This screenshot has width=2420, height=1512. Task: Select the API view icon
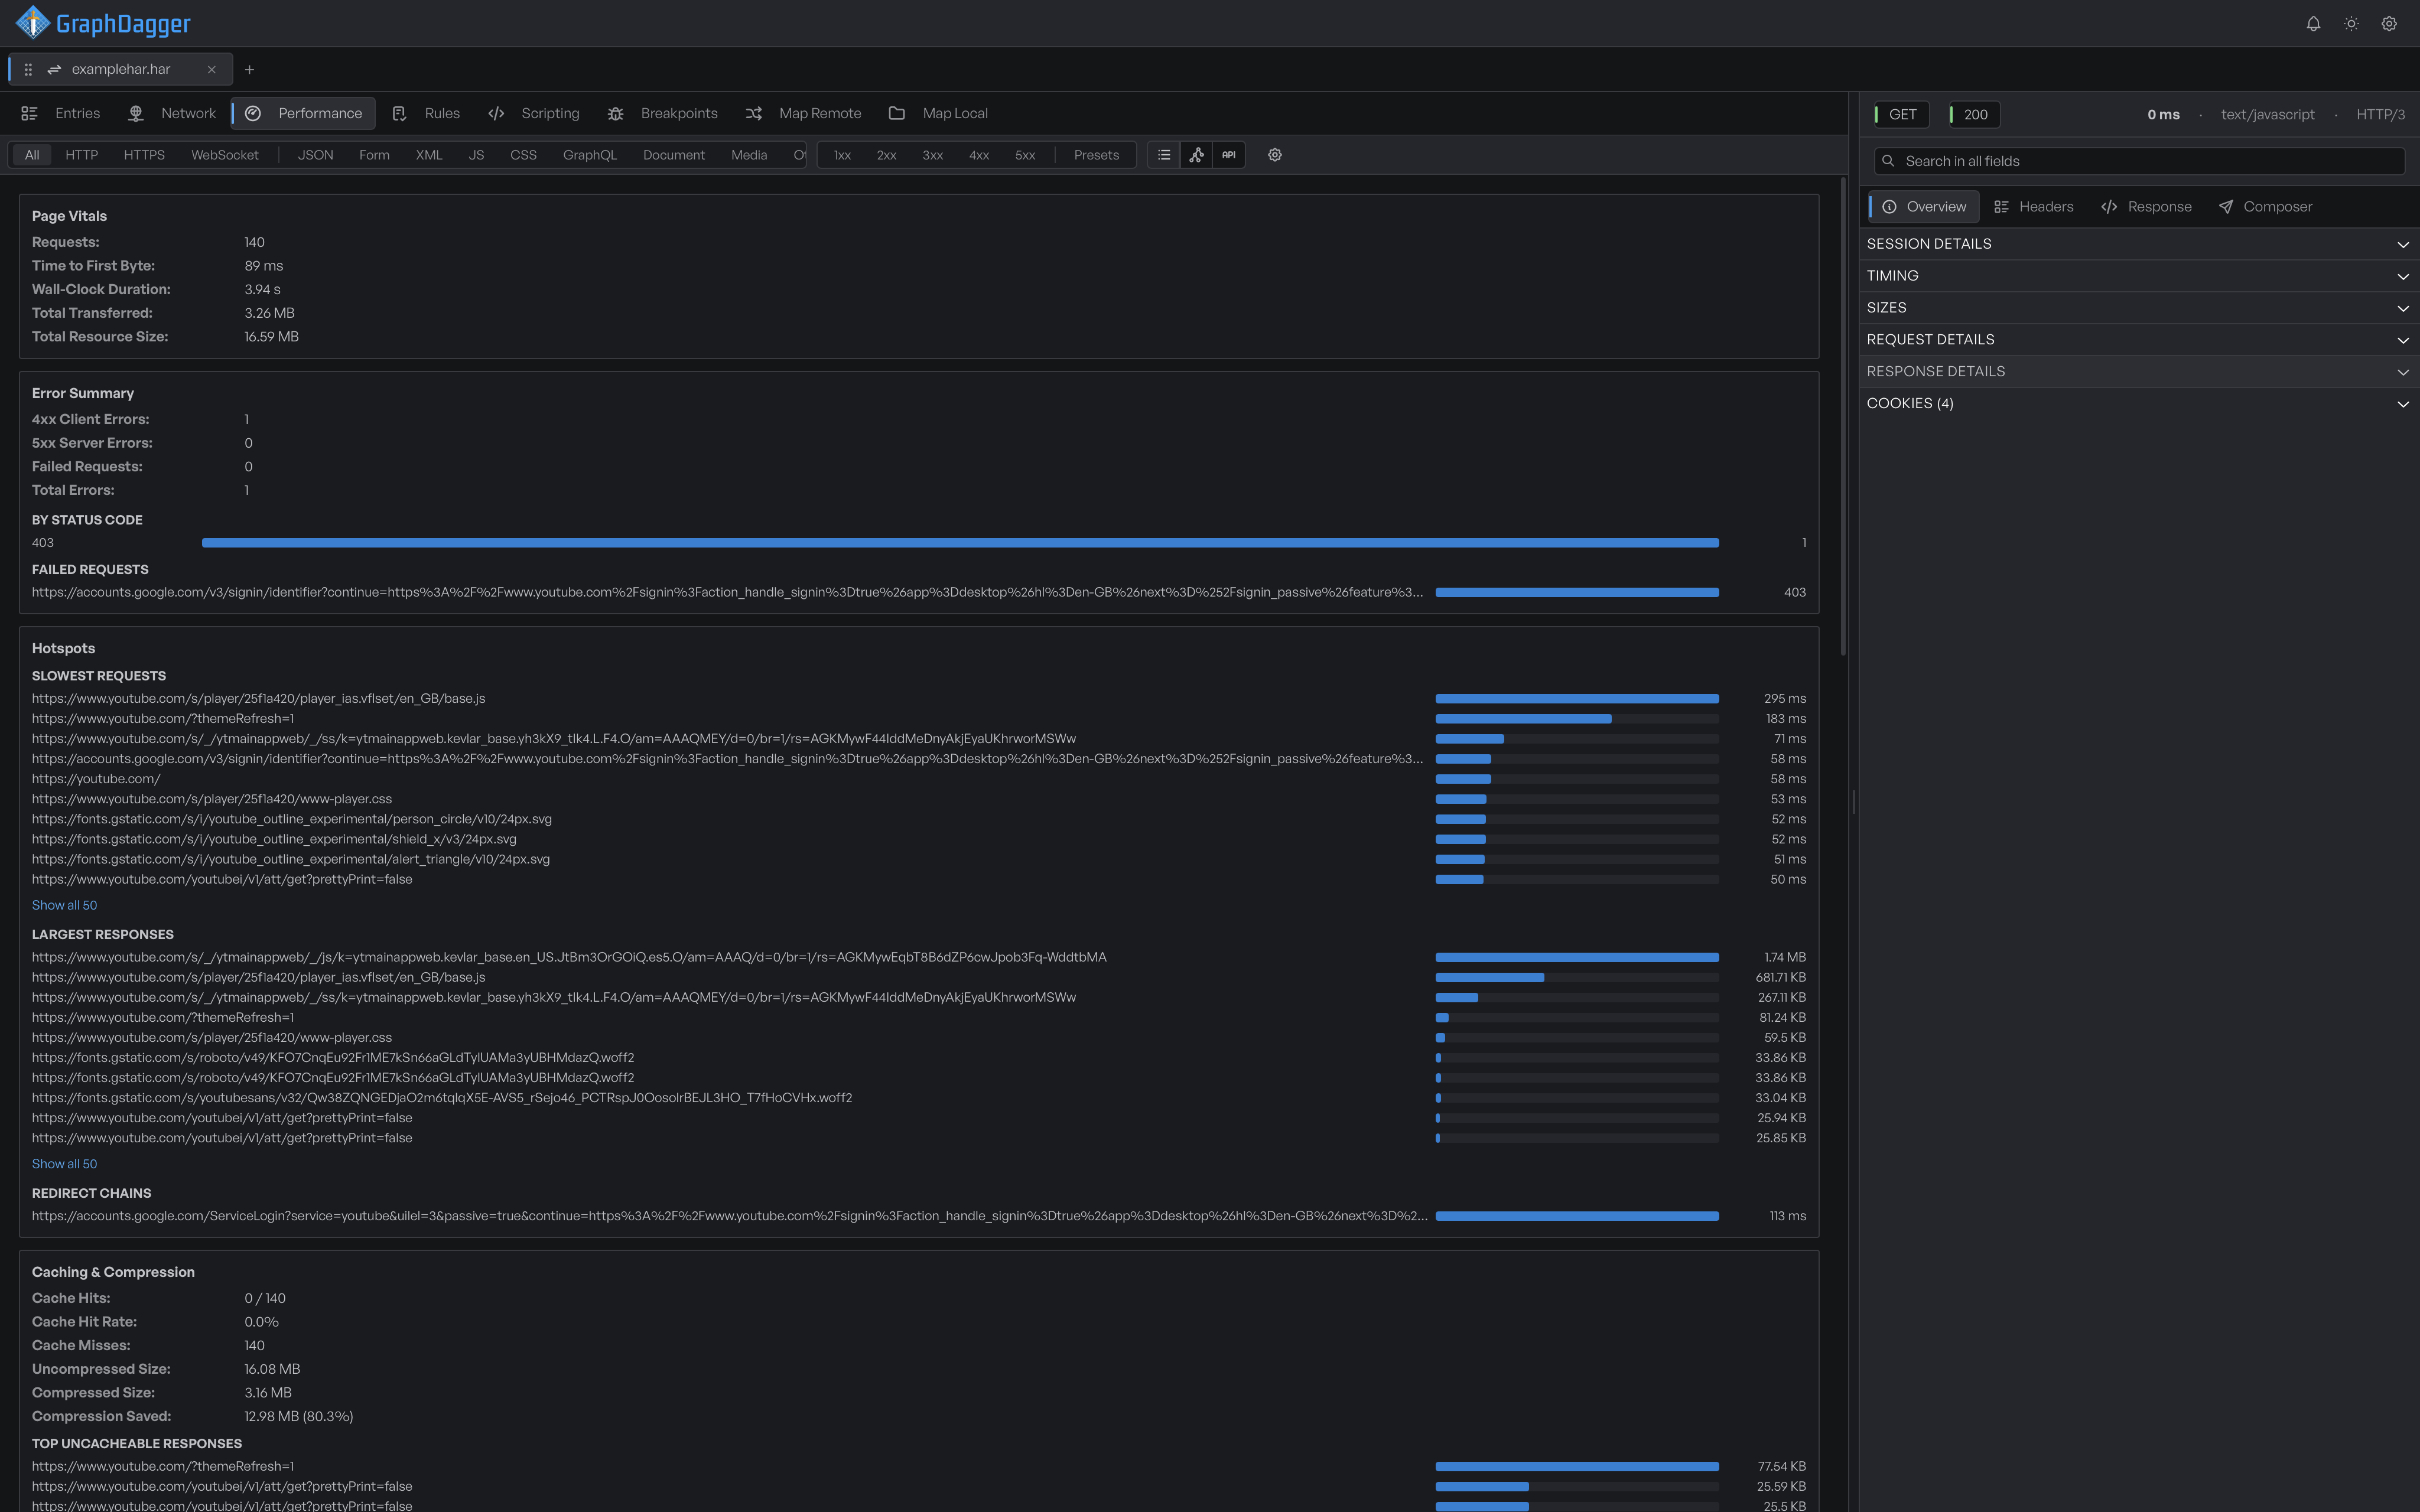coord(1229,155)
